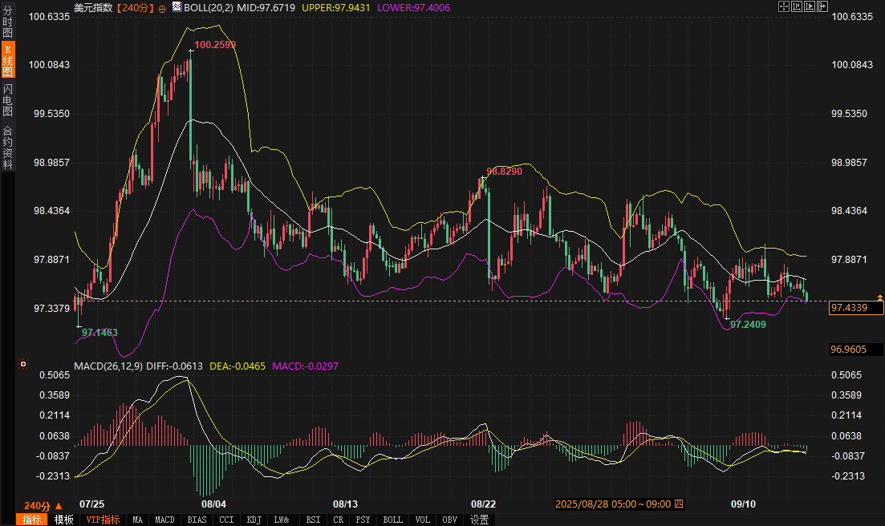Screen dimensions: 885x526
Task: Open the VIP指标 tab
Action: pyautogui.click(x=103, y=520)
